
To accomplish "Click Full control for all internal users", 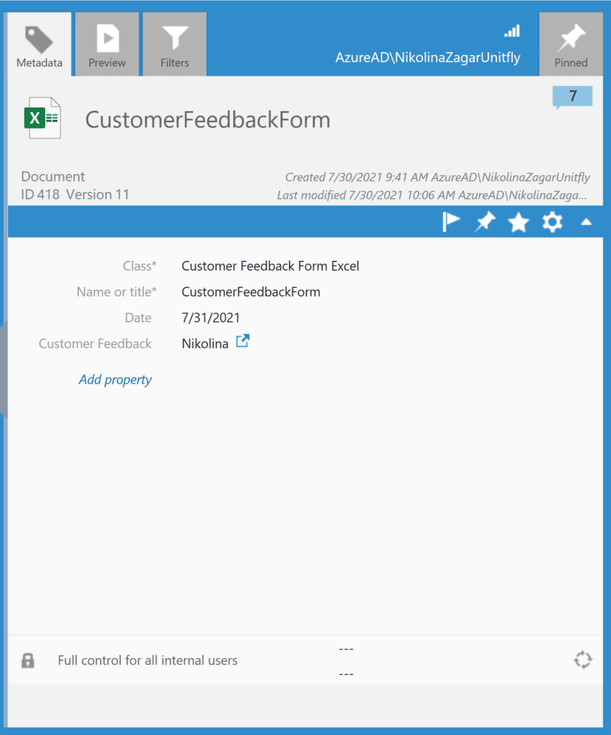I will click(x=148, y=660).
